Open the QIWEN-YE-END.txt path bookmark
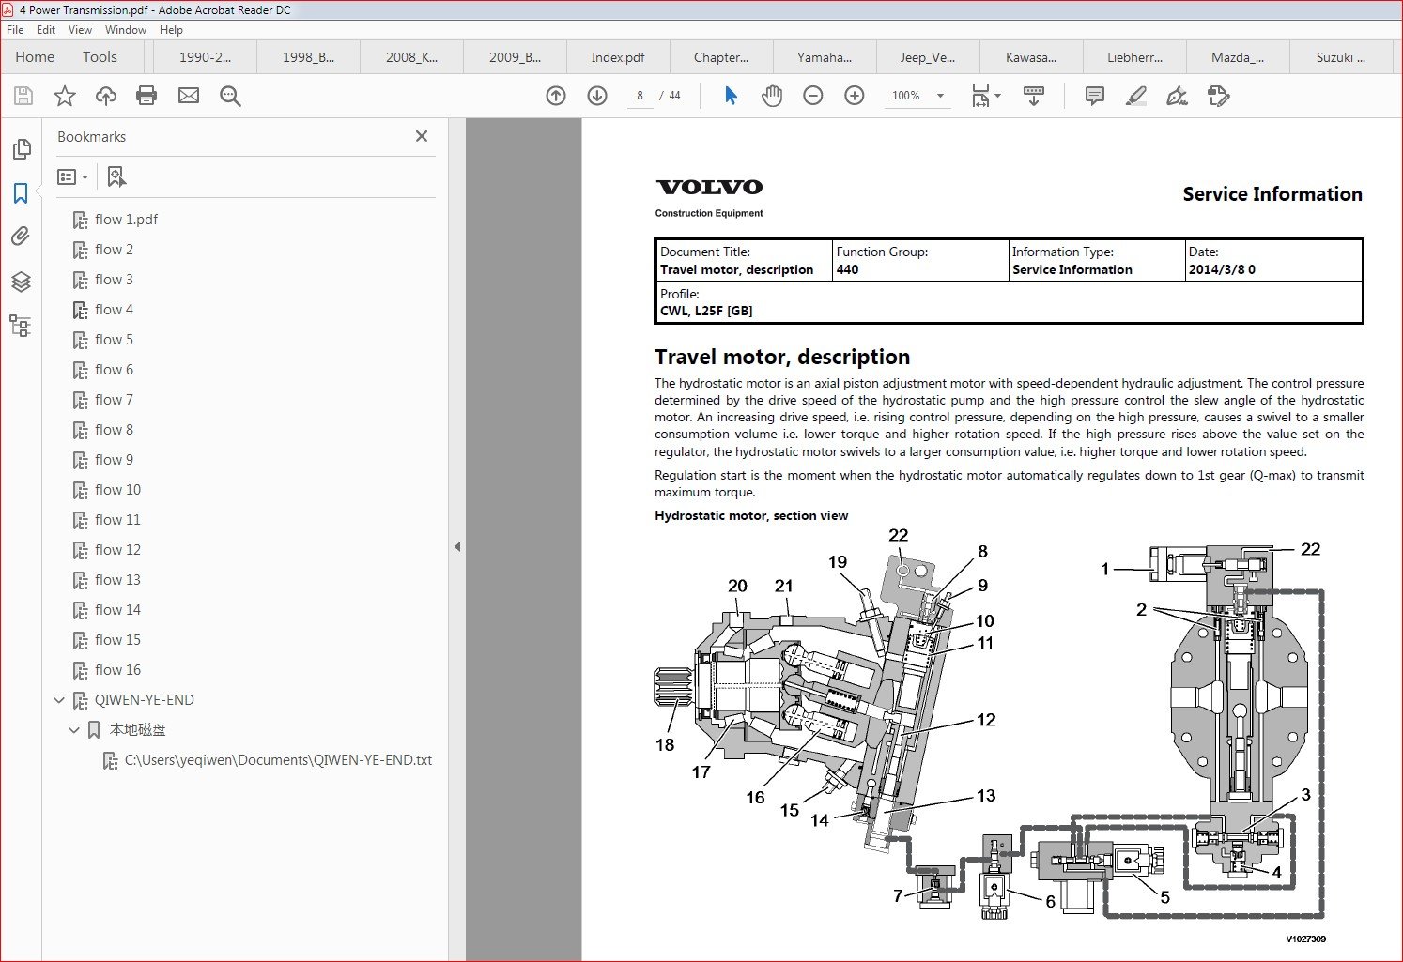This screenshot has width=1403, height=962. pos(278,760)
